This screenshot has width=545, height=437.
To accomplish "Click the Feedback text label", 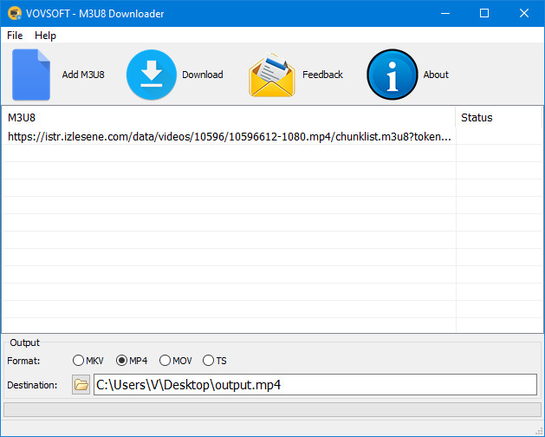I will (x=322, y=75).
